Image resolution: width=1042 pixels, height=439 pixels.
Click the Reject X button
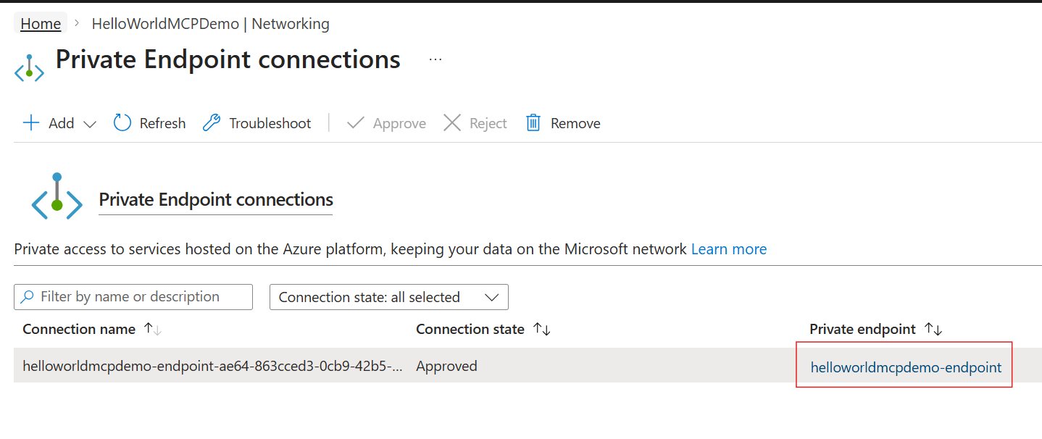475,123
